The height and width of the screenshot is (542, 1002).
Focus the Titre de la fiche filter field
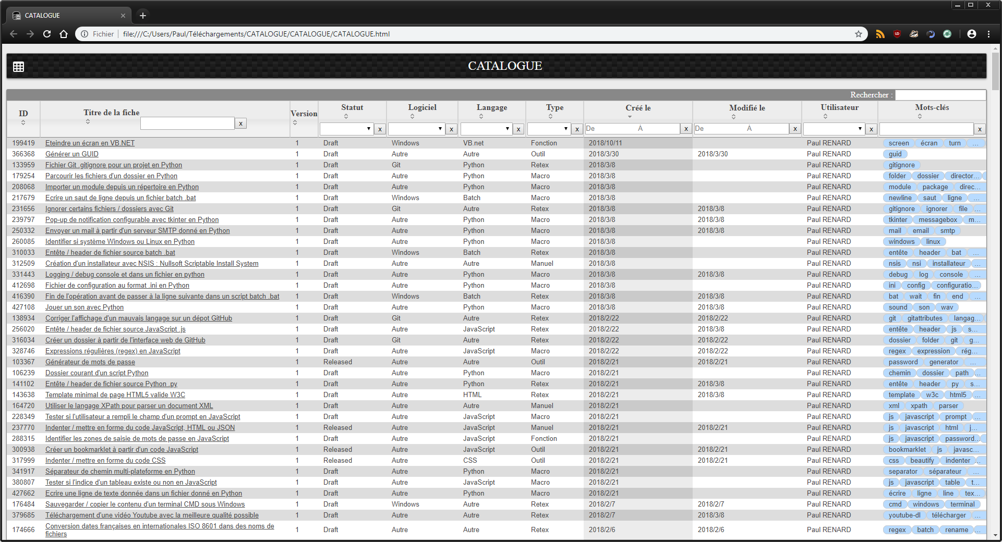pyautogui.click(x=187, y=123)
